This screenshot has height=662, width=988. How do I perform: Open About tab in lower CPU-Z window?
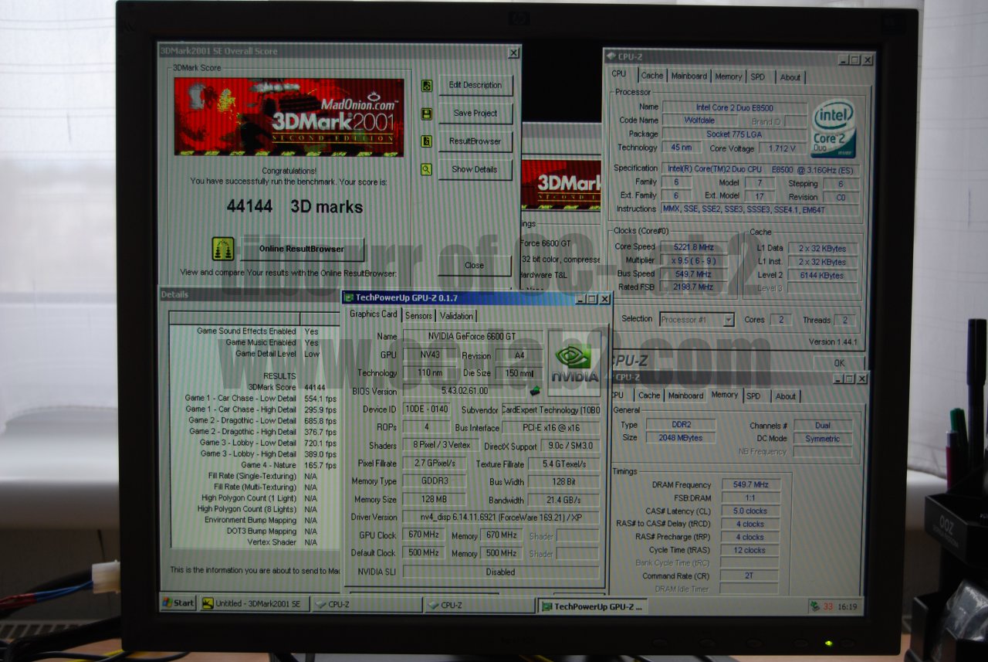(x=786, y=396)
